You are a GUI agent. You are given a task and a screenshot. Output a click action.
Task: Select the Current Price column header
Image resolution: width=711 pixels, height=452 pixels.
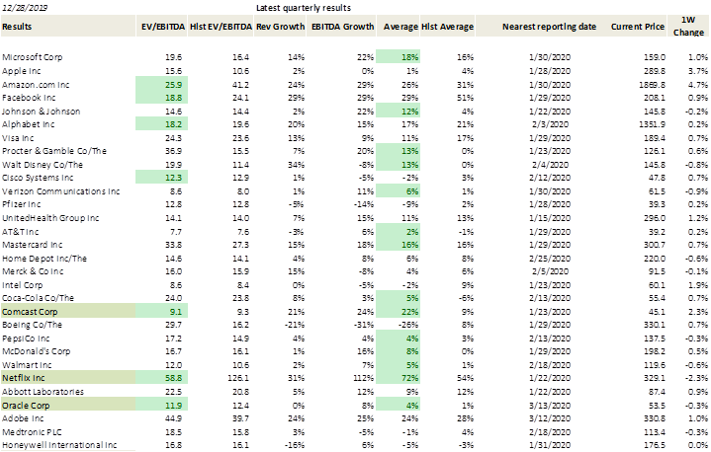[x=638, y=27]
